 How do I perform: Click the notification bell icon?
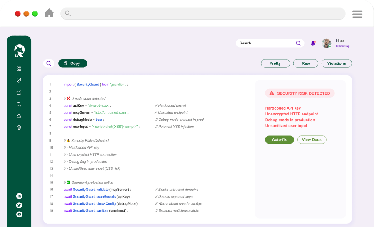[313, 43]
